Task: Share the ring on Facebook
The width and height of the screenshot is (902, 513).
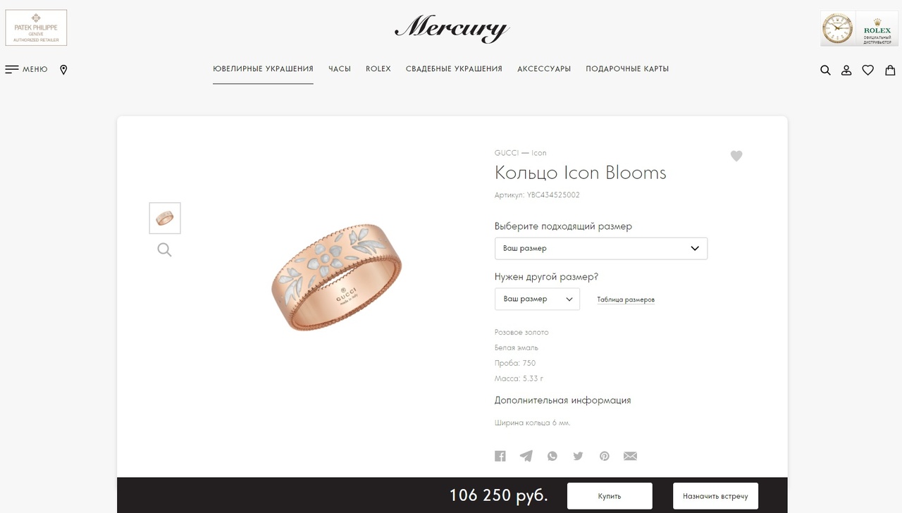Action: [500, 456]
